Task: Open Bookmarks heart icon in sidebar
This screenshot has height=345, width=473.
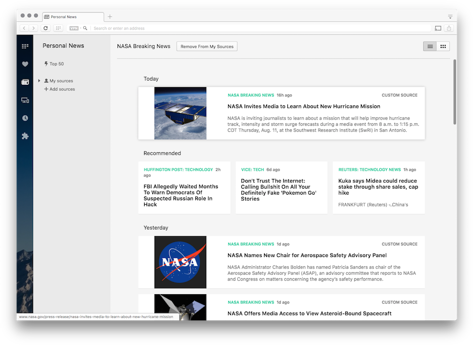Action: click(x=25, y=64)
